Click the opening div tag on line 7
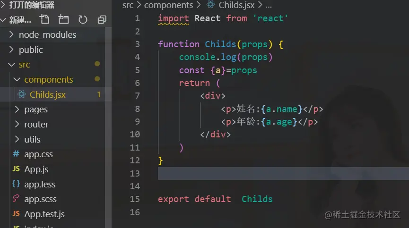 [x=213, y=96]
